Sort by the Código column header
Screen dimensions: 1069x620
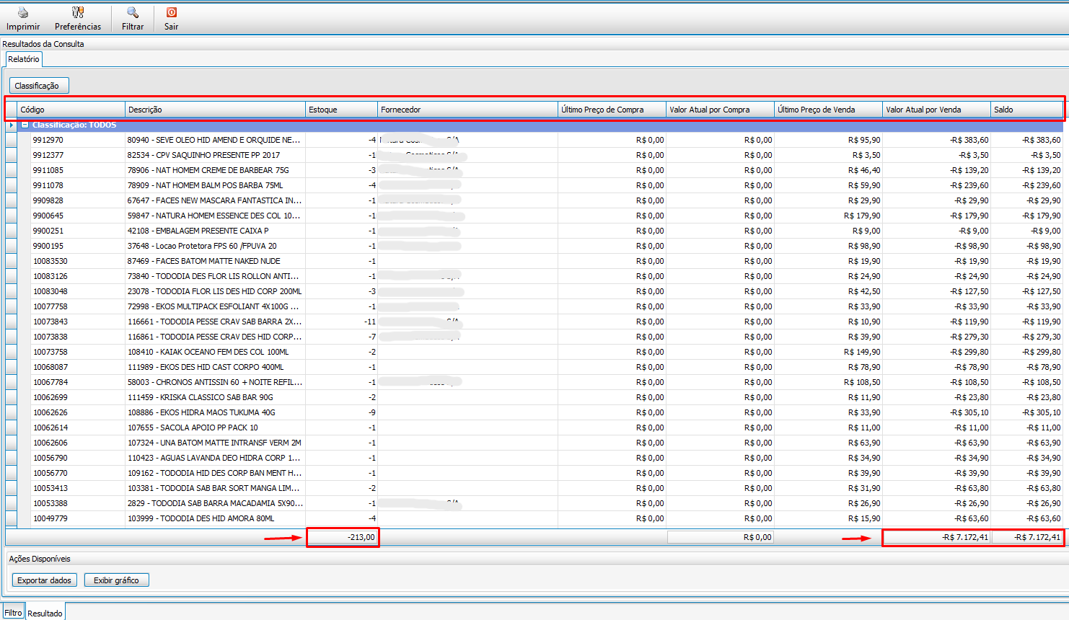[71, 110]
